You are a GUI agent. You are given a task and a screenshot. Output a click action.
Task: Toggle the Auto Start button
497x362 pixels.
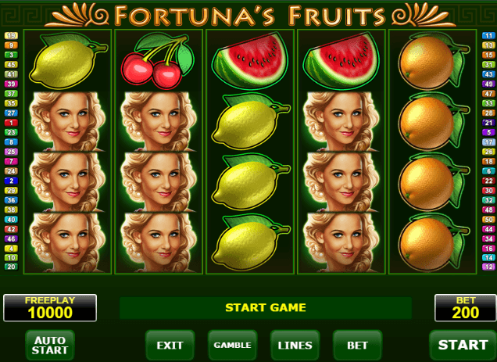(x=50, y=345)
